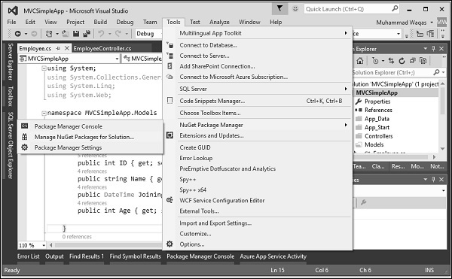The width and height of the screenshot is (452, 279).
Task: Pin the Employee.cs tab
Action: (58, 48)
